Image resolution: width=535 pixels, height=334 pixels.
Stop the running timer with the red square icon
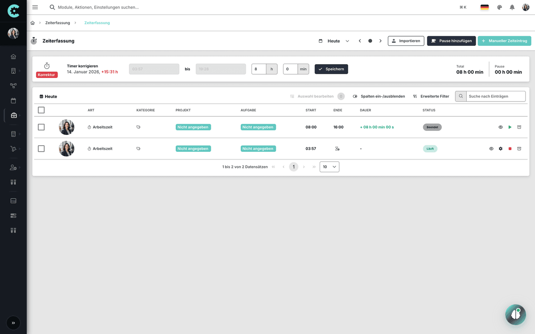[510, 148]
